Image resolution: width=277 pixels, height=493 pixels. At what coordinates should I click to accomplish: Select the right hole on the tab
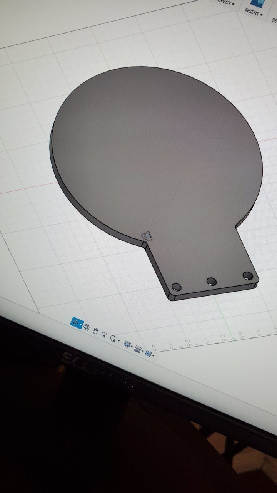[248, 276]
